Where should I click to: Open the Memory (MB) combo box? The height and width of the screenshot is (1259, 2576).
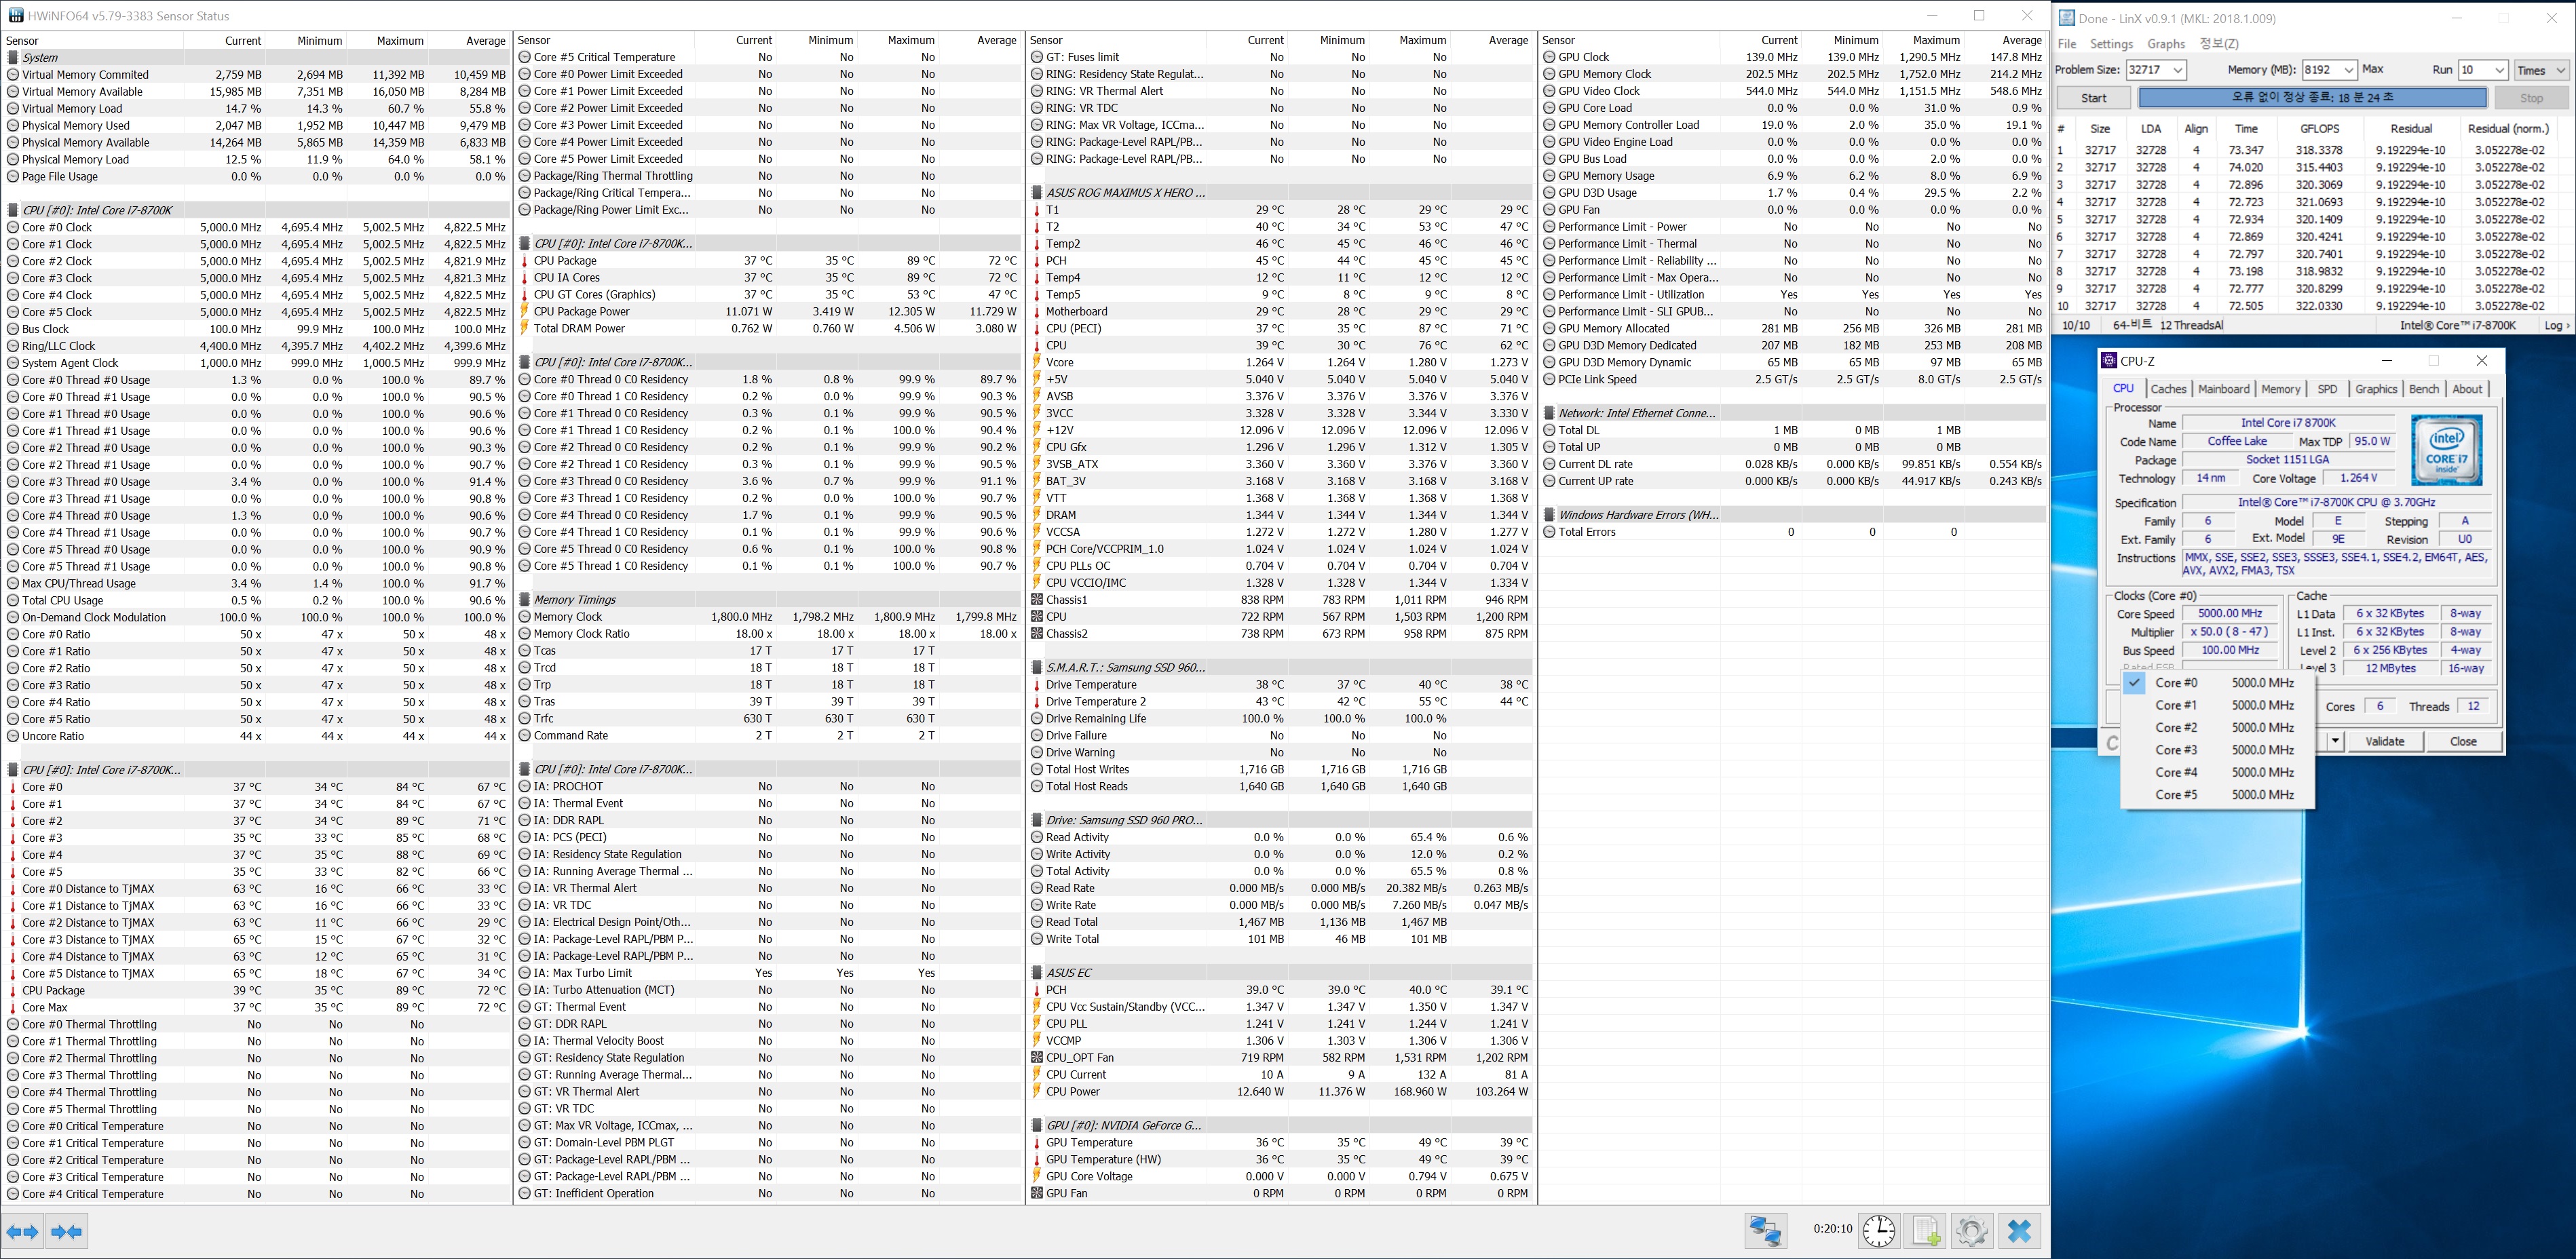coord(2349,70)
